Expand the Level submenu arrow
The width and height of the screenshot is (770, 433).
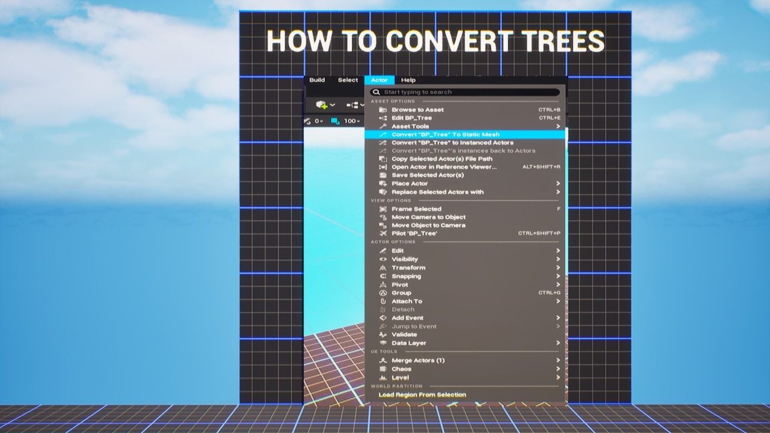click(x=558, y=377)
